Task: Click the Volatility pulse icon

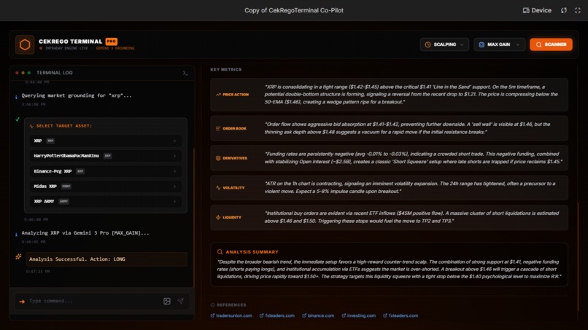Action: pyautogui.click(x=218, y=188)
